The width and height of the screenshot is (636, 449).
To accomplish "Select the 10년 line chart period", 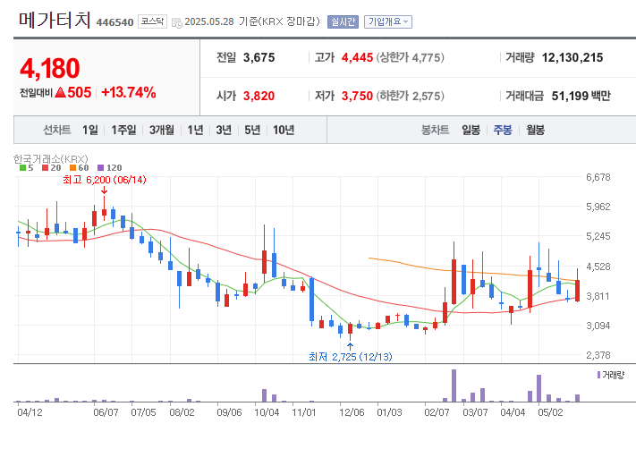I will click(x=284, y=130).
